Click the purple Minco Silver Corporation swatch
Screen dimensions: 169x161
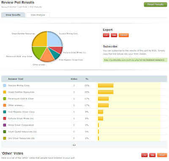point(5,125)
